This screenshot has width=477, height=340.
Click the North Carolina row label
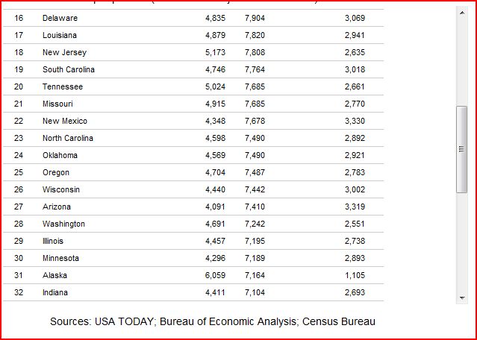point(68,138)
